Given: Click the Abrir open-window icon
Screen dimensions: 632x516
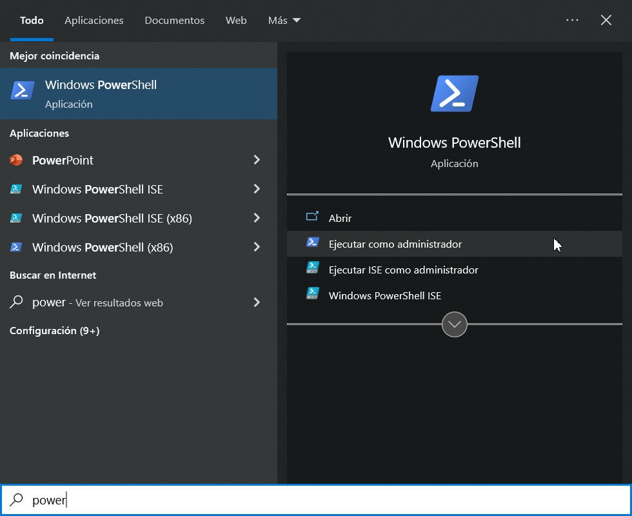Looking at the screenshot, I should pos(312,217).
